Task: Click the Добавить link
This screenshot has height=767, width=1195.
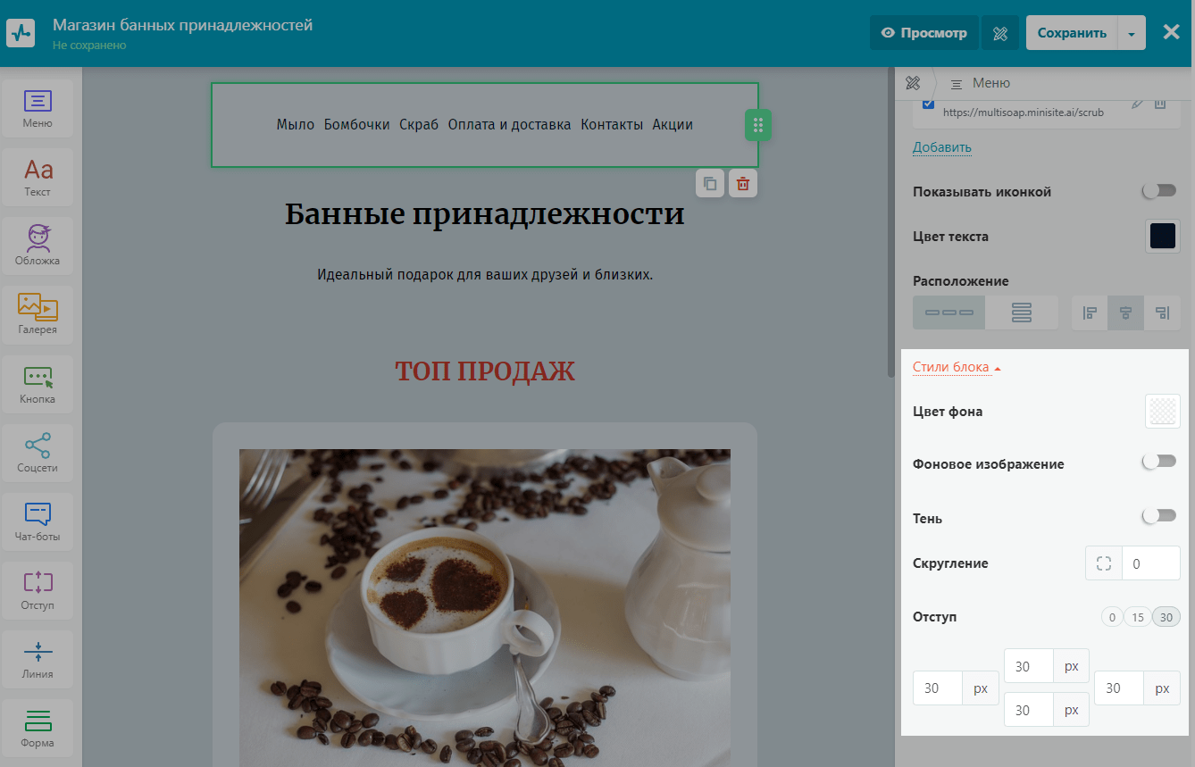Action: click(942, 147)
